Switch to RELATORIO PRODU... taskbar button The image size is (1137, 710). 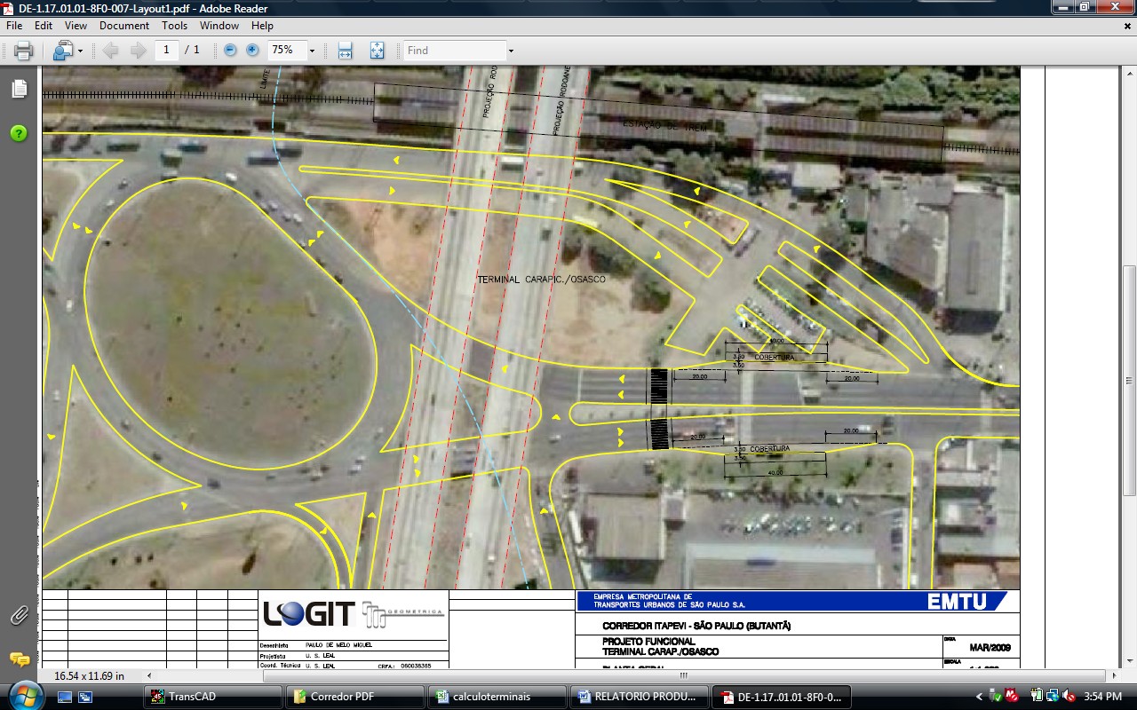[640, 697]
